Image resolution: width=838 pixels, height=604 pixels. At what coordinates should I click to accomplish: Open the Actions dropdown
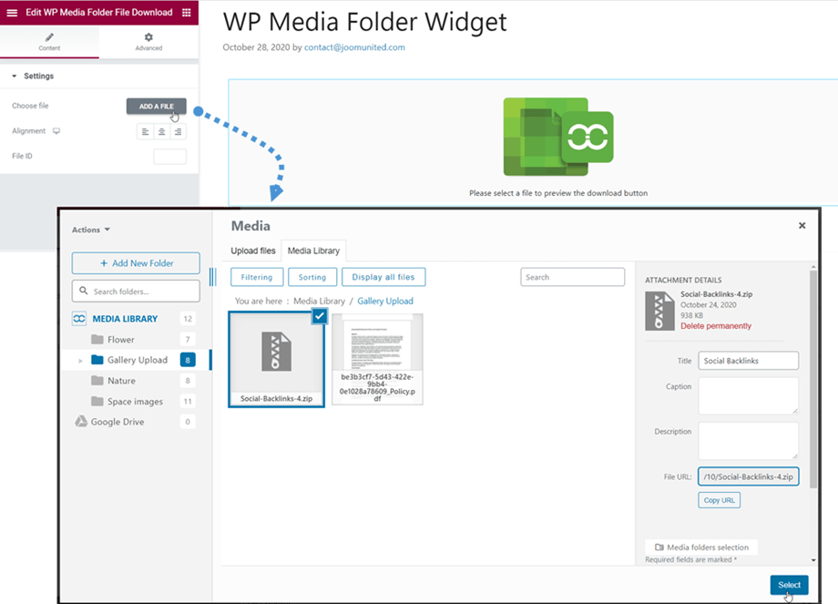(91, 230)
